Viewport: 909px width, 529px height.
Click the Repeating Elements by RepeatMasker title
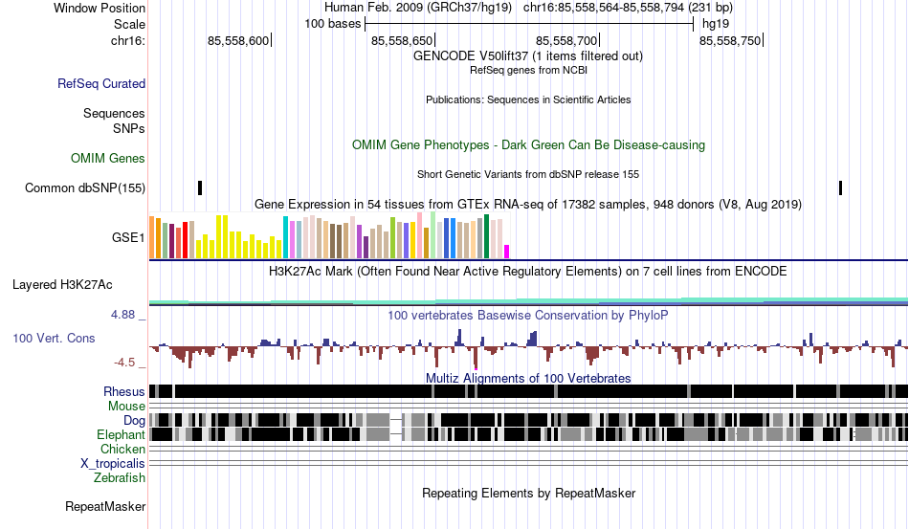528,493
